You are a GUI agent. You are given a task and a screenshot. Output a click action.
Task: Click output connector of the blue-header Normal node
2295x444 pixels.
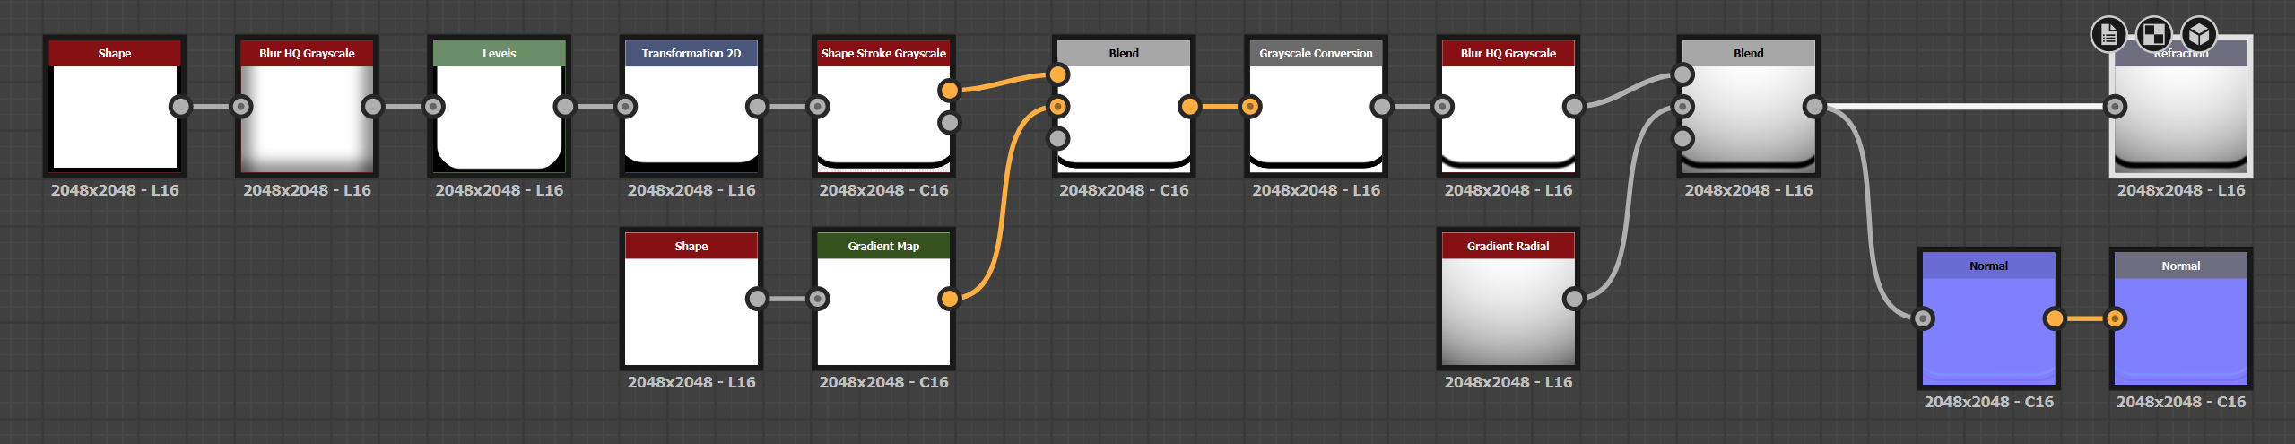[2055, 318]
